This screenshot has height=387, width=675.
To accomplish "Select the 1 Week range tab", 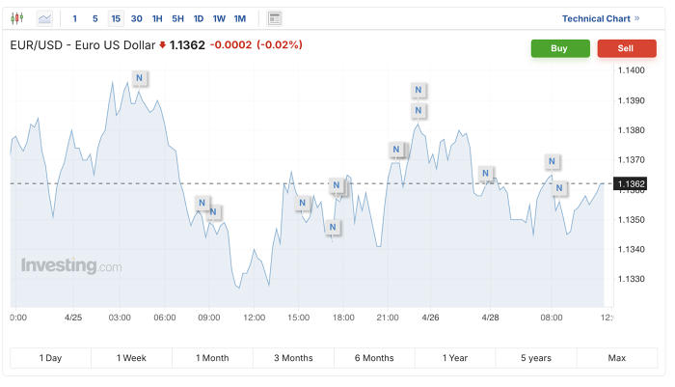I will point(131,358).
